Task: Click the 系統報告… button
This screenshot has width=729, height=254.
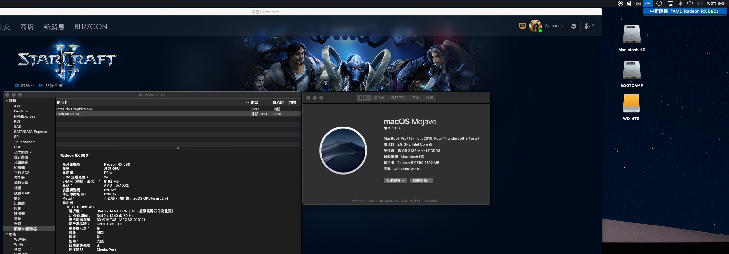Action: [x=395, y=181]
